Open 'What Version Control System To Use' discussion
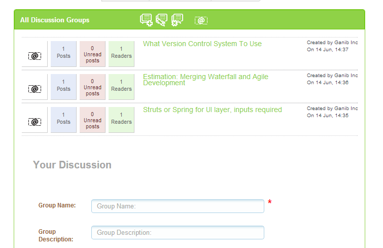Image resolution: width=383 pixels, height=248 pixels. pyautogui.click(x=202, y=44)
